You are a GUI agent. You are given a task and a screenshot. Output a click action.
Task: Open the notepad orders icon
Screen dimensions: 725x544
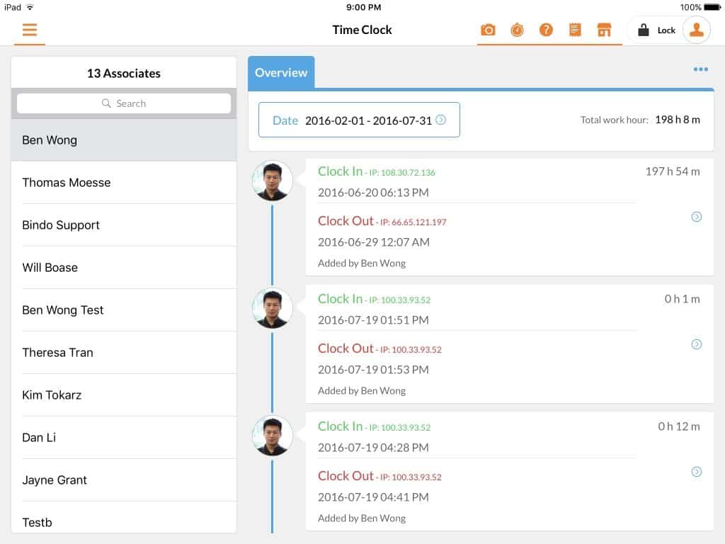(x=575, y=30)
